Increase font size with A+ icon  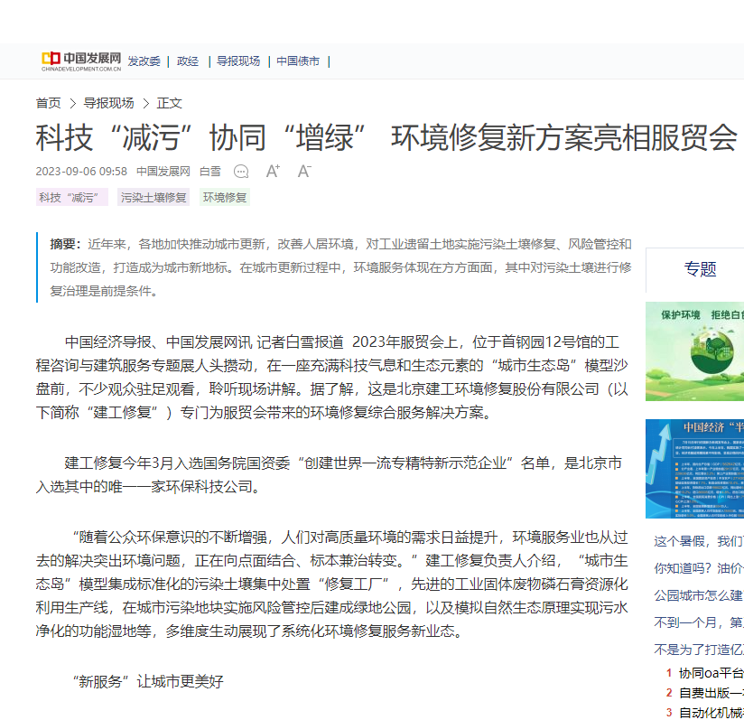[x=273, y=171]
